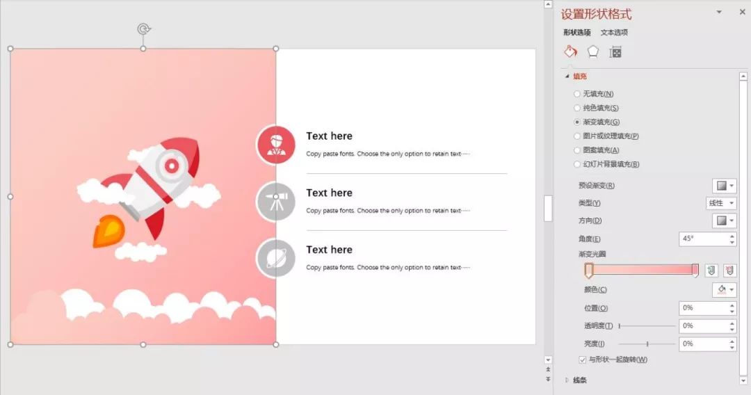
Task: Click the third 'Text here' heading
Action: [329, 250]
